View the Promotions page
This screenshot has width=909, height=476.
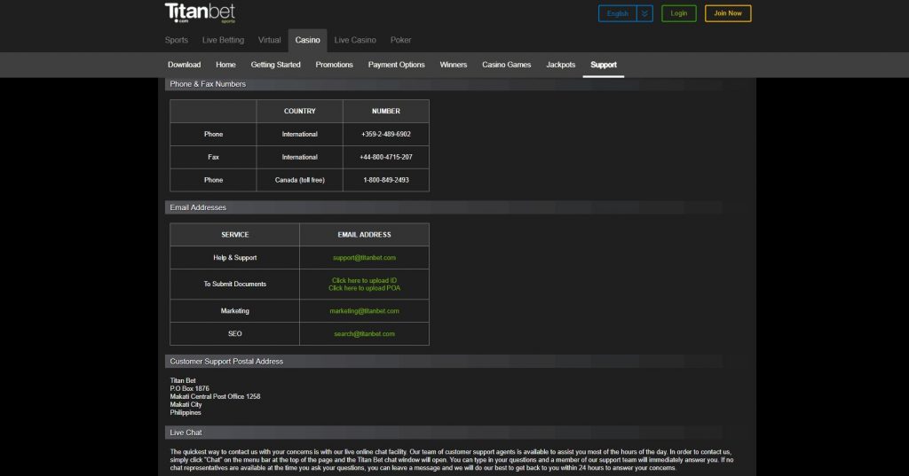pyautogui.click(x=334, y=65)
